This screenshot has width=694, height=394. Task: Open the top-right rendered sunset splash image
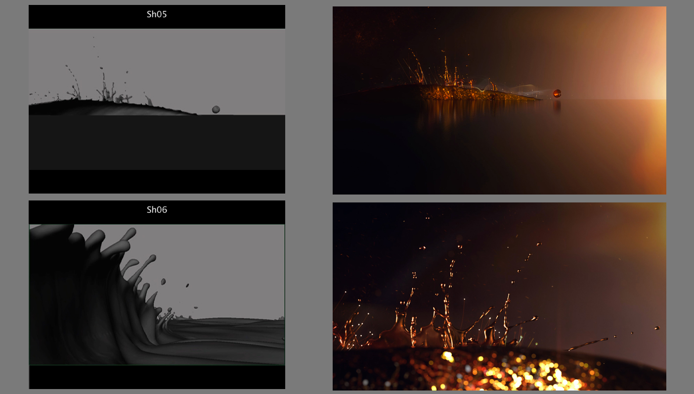pos(499,100)
